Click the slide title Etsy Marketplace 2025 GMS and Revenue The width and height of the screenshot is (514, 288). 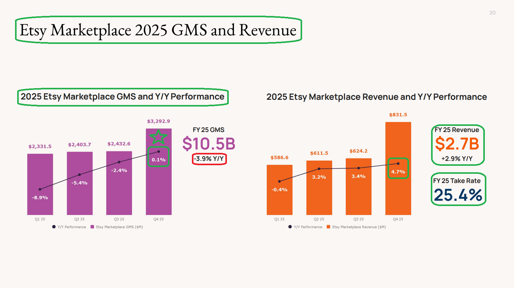coord(158,30)
